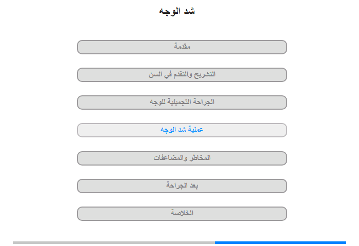Open الجراحة التجميلية للوجه section
This screenshot has height=246, width=359.
click(182, 102)
